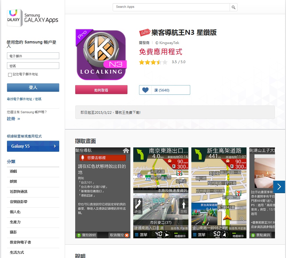The height and width of the screenshot is (258, 286).
Task: Click the 說明 description heading
Action: point(80,256)
